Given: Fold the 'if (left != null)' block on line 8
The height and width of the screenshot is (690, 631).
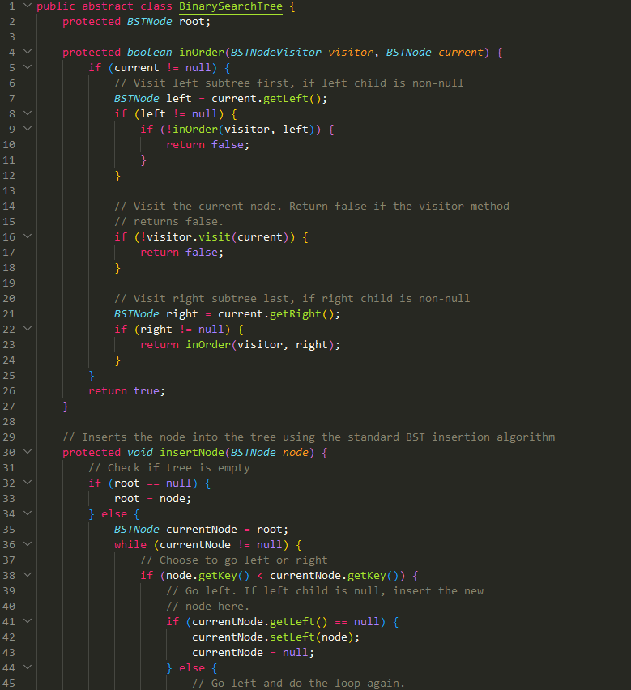Looking at the screenshot, I should (28, 113).
